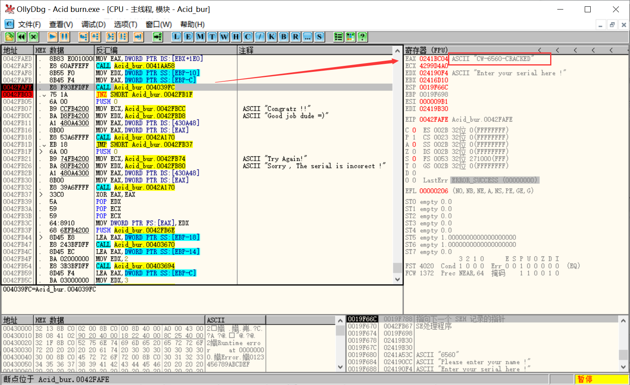This screenshot has height=385, width=630.
Task: Run the program with the play icon
Action: pos(52,37)
